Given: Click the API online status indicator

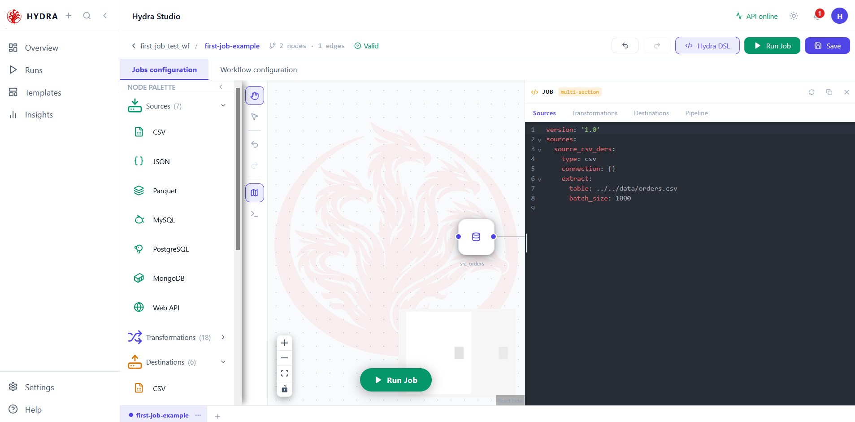Looking at the screenshot, I should click(x=757, y=16).
